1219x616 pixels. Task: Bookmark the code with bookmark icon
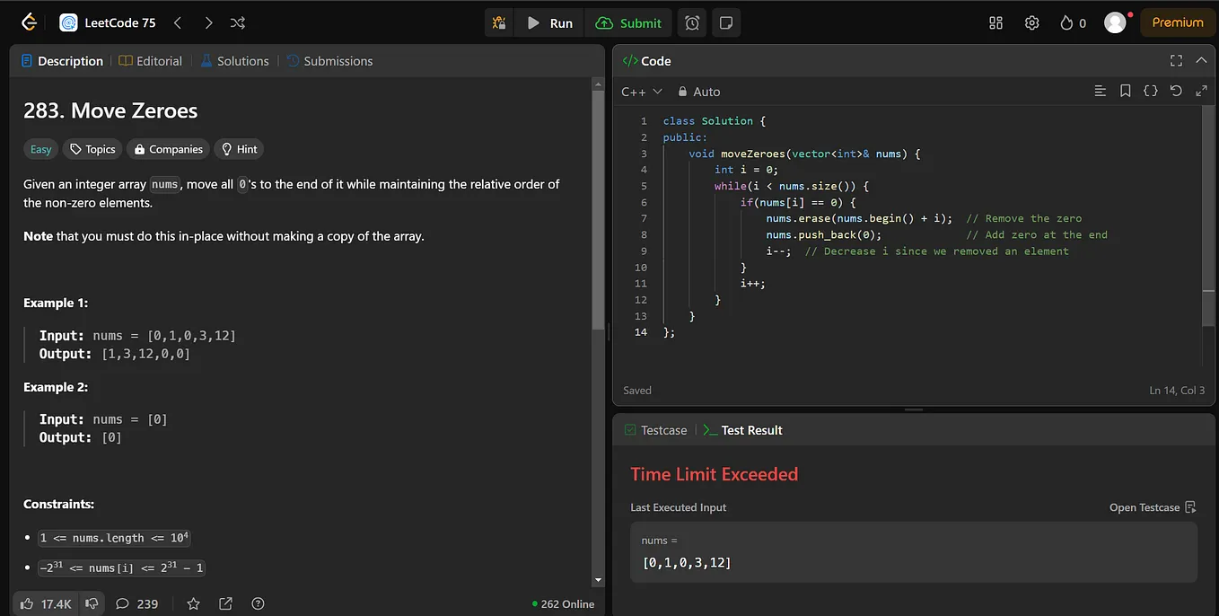tap(1125, 92)
